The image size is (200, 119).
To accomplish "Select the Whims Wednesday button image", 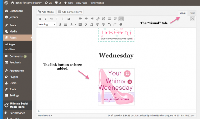I will 116,87.
